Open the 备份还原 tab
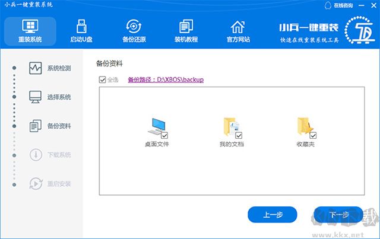 pyautogui.click(x=134, y=31)
